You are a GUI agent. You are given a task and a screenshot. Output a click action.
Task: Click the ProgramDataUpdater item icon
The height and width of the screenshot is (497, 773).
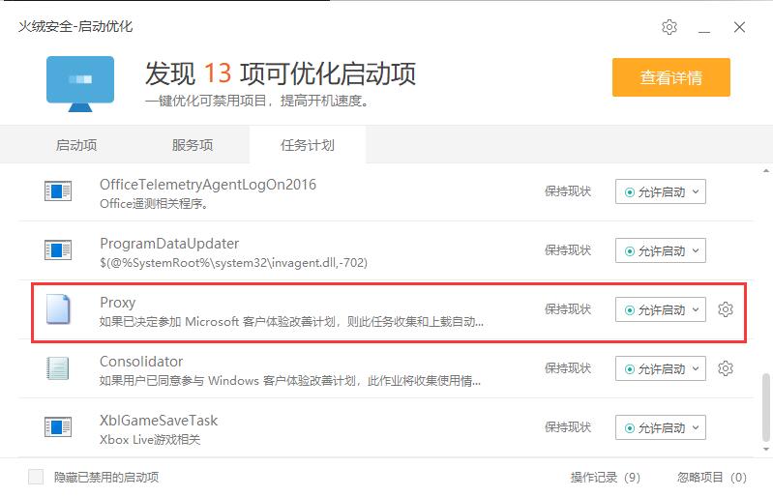(58, 250)
